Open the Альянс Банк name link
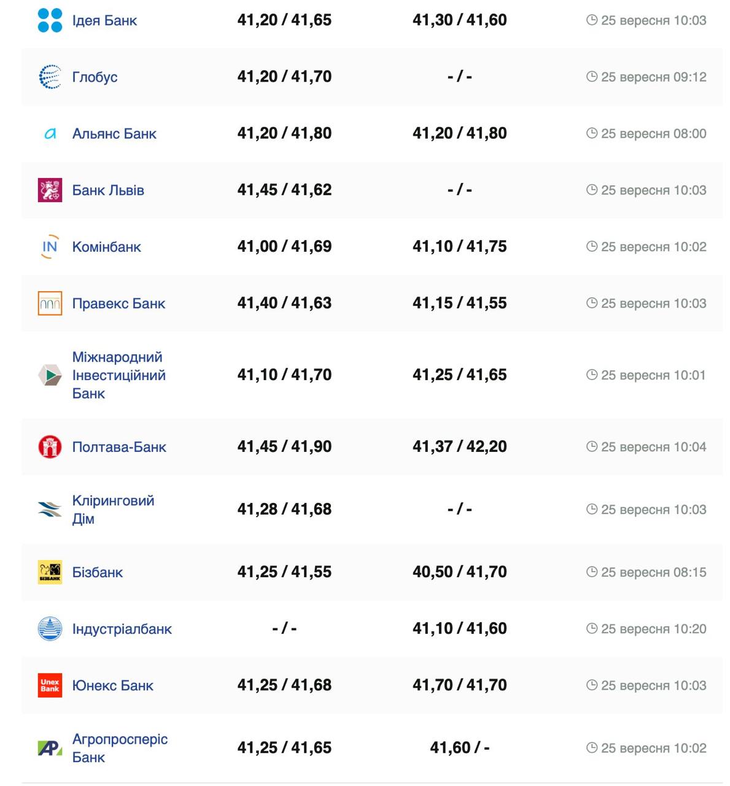This screenshot has height=786, width=730. (114, 134)
